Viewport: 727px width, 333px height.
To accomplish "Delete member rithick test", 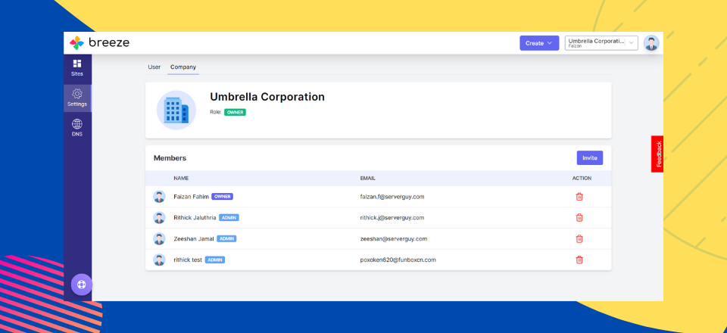I will coord(579,260).
